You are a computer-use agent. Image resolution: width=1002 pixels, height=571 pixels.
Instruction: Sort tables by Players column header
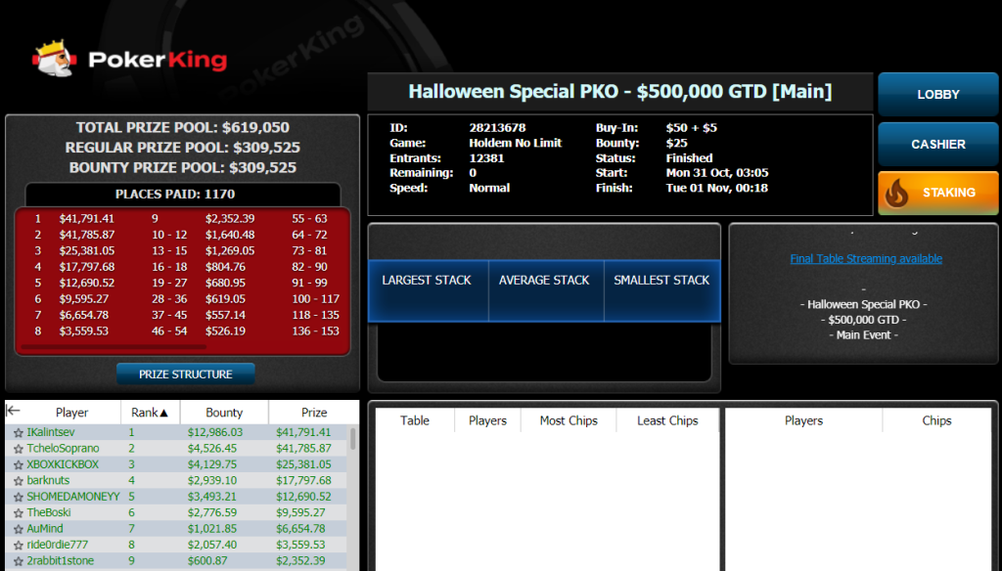(x=487, y=420)
